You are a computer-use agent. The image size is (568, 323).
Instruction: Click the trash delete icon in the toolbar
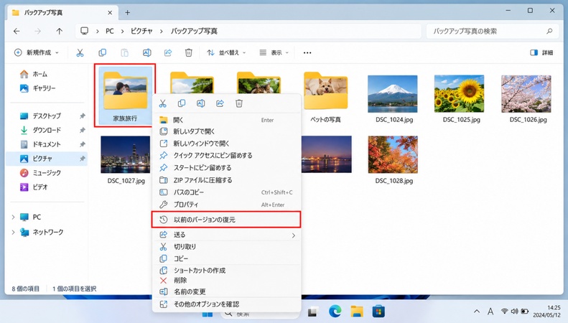(188, 53)
